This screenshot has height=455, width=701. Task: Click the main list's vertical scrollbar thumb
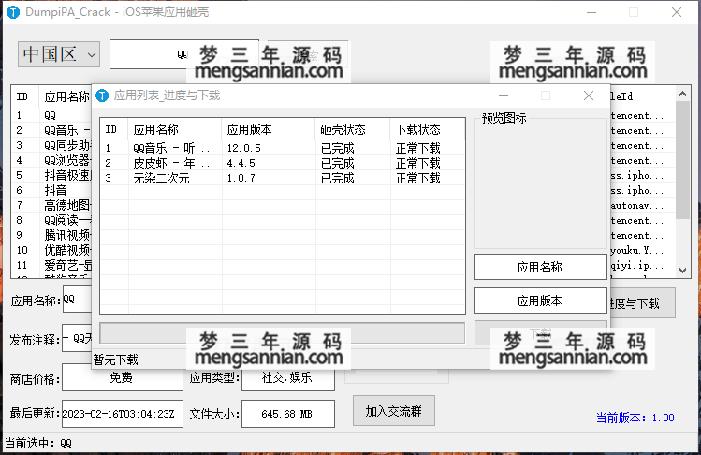click(x=682, y=160)
